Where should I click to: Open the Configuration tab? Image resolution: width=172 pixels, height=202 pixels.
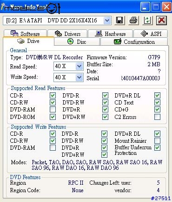tap(134, 42)
